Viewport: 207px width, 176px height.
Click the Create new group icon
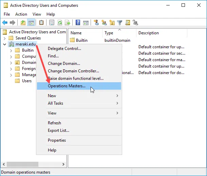[104, 22]
